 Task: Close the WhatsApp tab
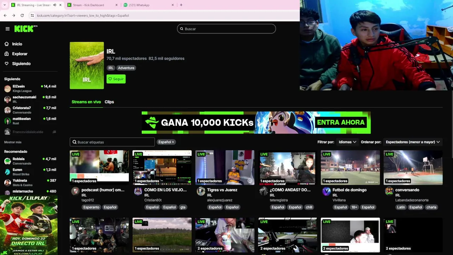pyautogui.click(x=173, y=5)
